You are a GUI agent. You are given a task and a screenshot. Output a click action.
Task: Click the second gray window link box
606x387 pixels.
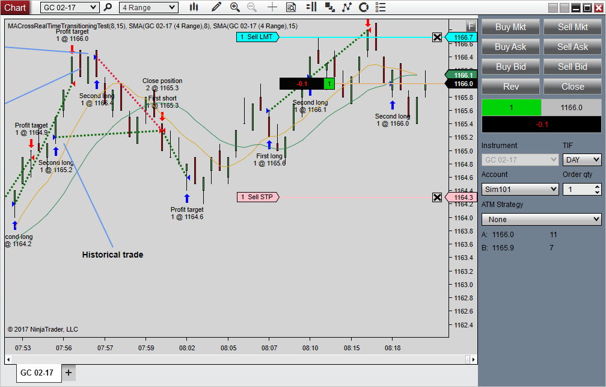pos(565,8)
